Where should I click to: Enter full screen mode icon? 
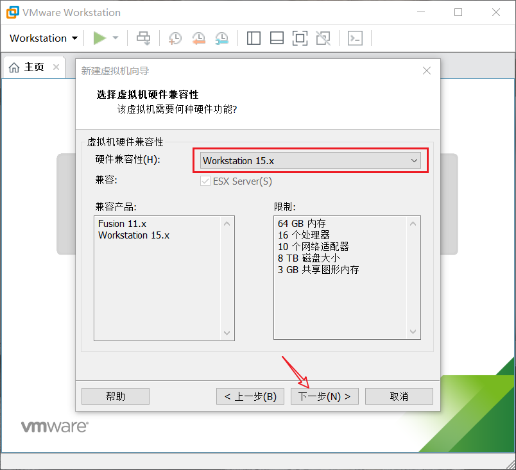[x=300, y=38]
